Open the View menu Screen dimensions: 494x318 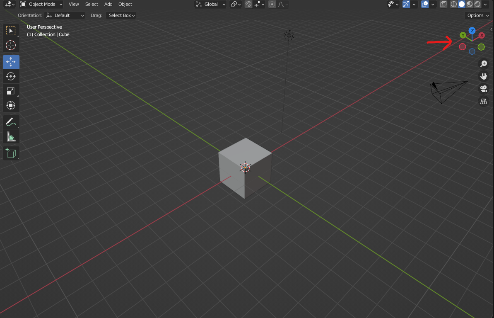pos(74,4)
